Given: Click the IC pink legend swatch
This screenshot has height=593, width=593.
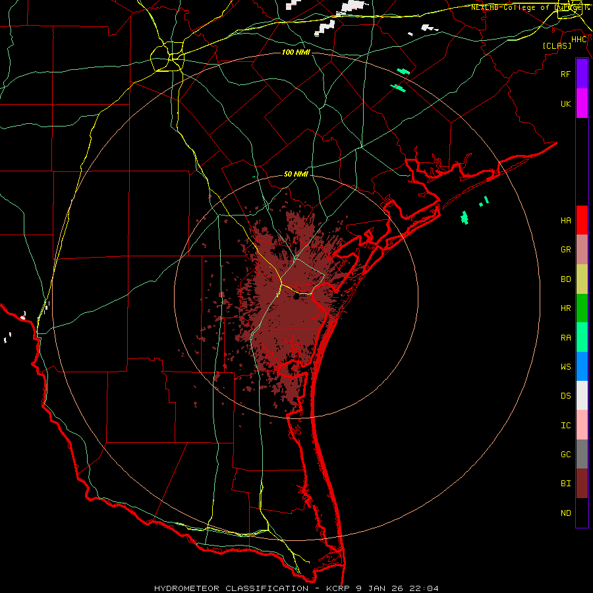Looking at the screenshot, I should click(582, 425).
